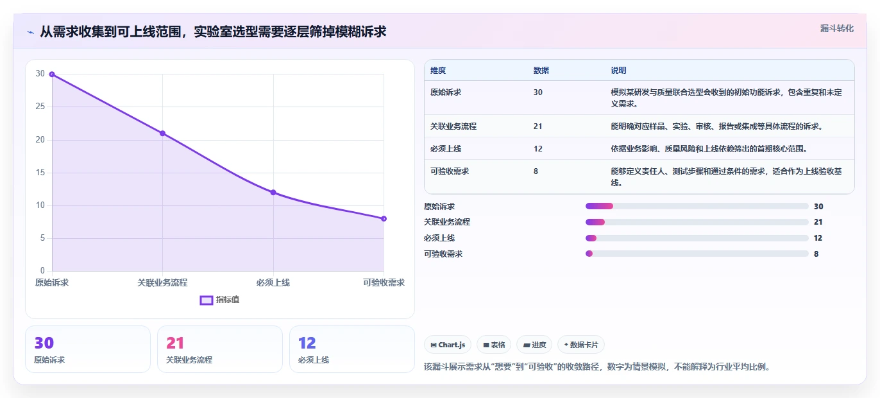Select the 30 原始诉求 stat card
This screenshot has width=880, height=398.
[88, 349]
